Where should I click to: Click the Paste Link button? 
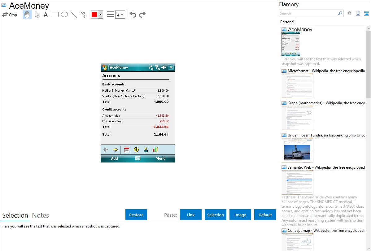pos(191,215)
